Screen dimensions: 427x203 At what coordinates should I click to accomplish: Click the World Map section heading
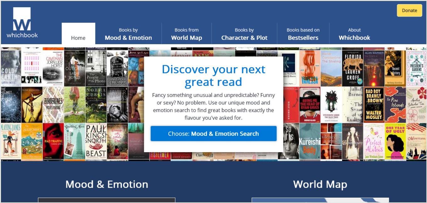[x=320, y=184]
